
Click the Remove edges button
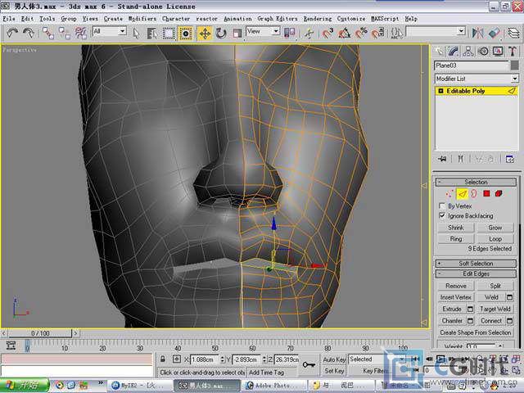(456, 286)
